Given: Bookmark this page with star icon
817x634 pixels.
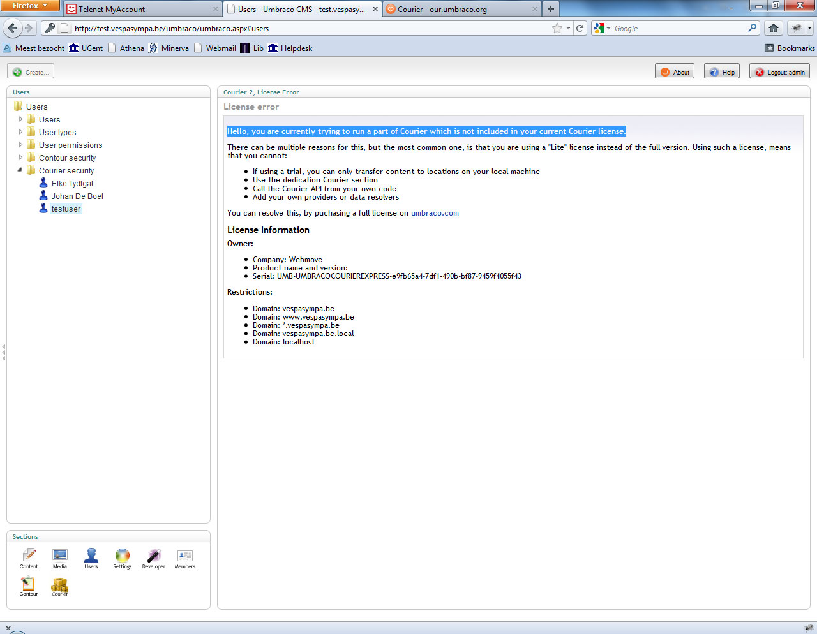Looking at the screenshot, I should pyautogui.click(x=557, y=28).
